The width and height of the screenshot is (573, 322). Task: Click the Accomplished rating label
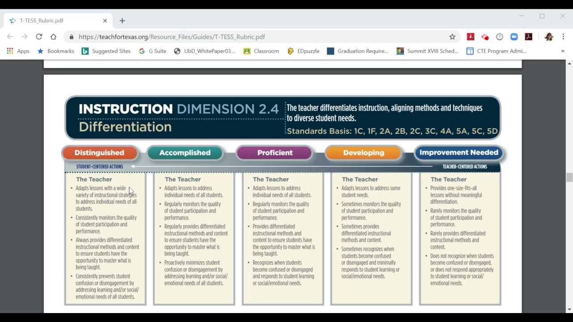coord(185,153)
